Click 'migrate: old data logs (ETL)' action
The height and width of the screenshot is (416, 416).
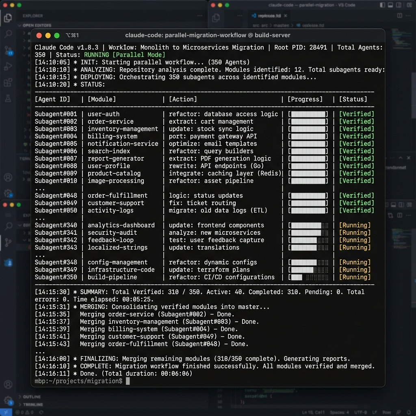(x=218, y=211)
